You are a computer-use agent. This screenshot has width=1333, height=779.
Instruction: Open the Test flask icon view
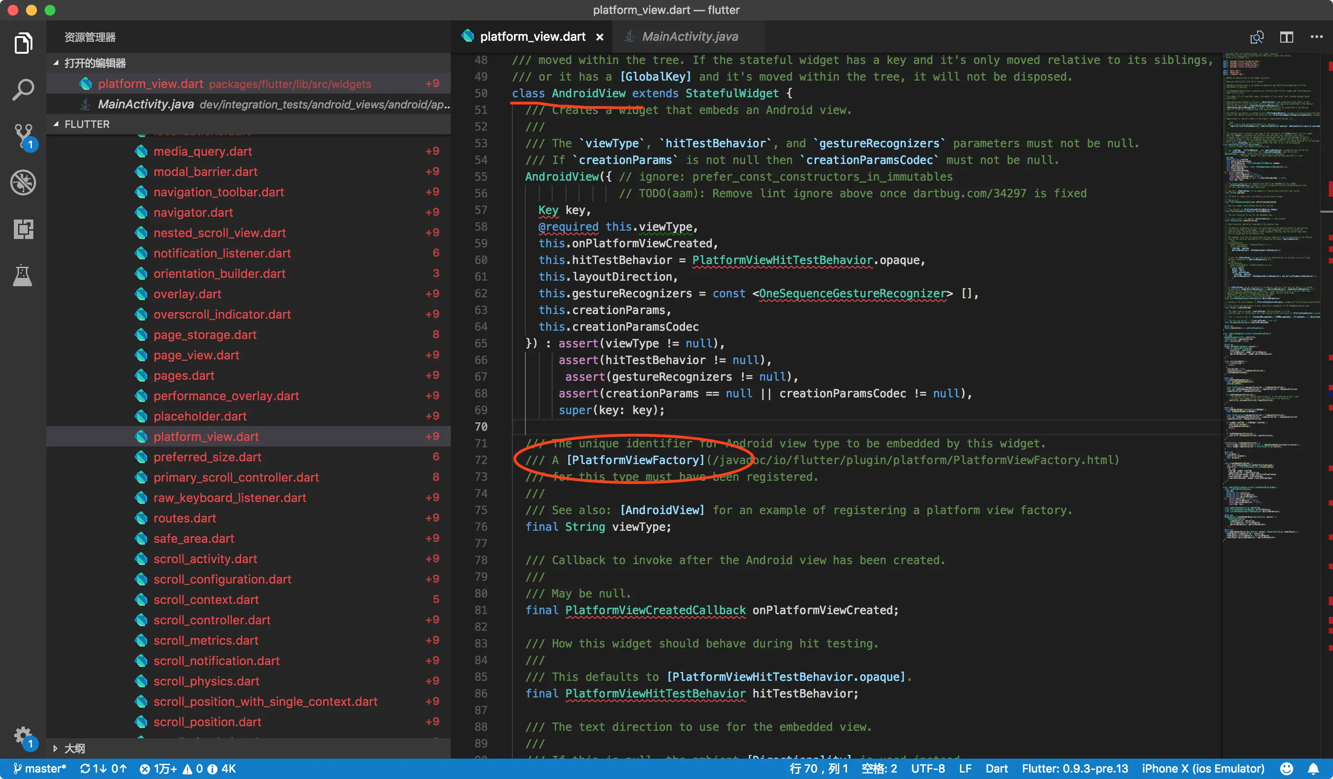click(23, 275)
